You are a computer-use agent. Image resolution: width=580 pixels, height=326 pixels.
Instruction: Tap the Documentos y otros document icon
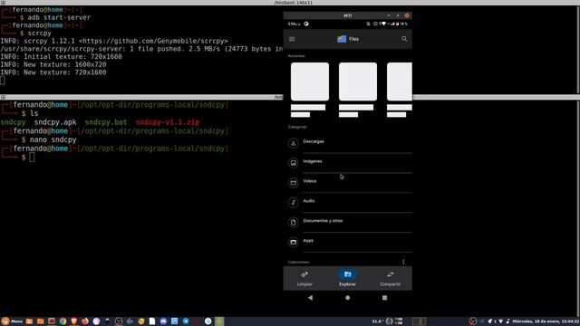click(x=294, y=222)
